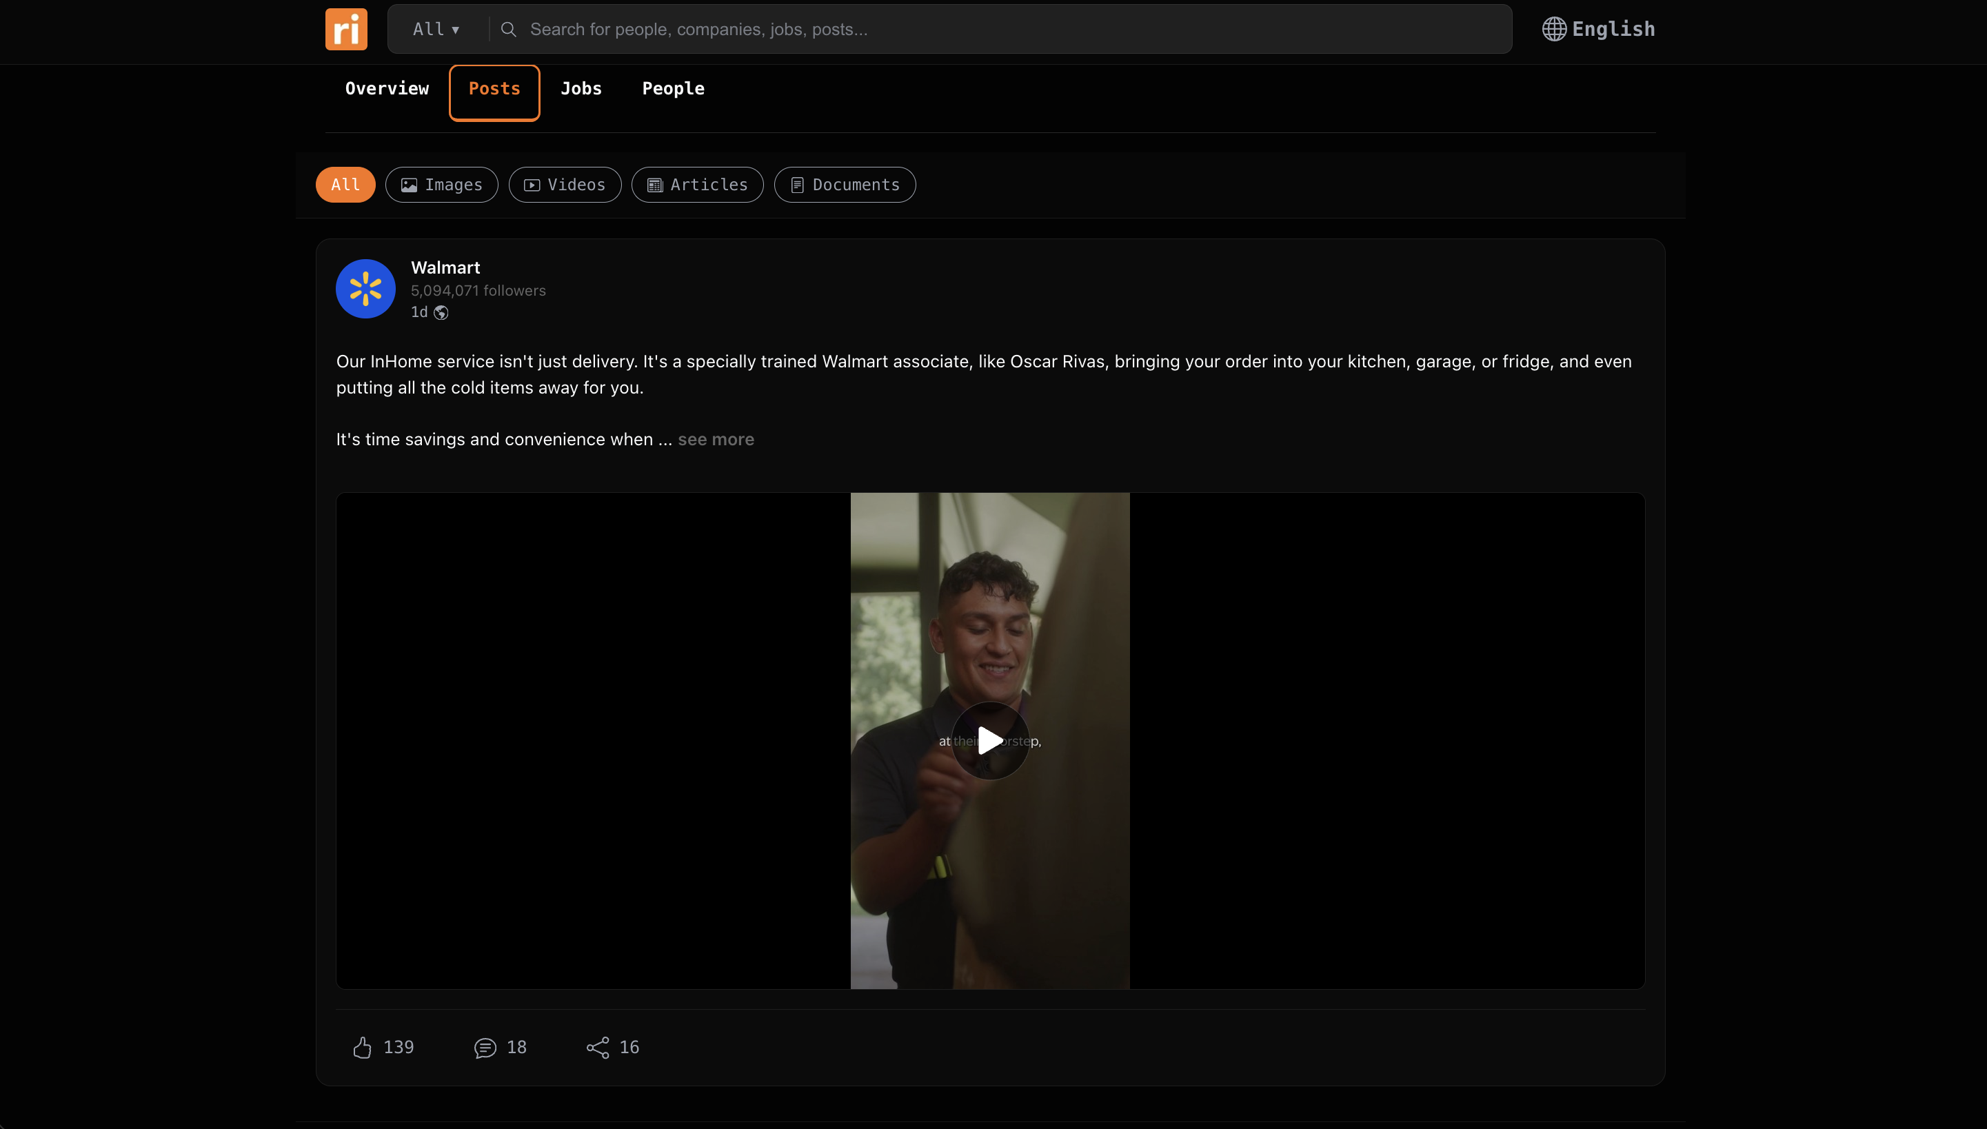Viewport: 1987px width, 1129px height.
Task: Switch to the Jobs tab
Action: coord(581,89)
